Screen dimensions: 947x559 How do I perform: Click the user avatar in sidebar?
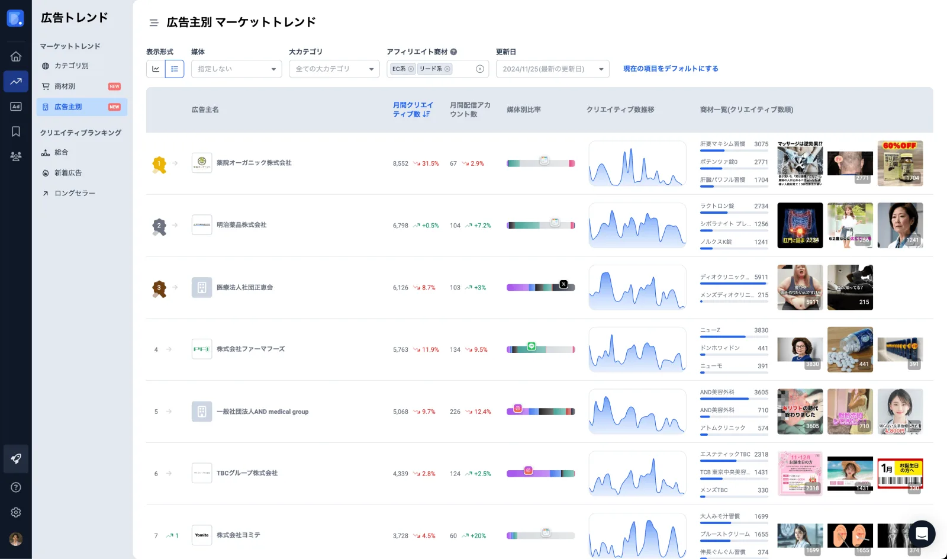click(x=16, y=539)
